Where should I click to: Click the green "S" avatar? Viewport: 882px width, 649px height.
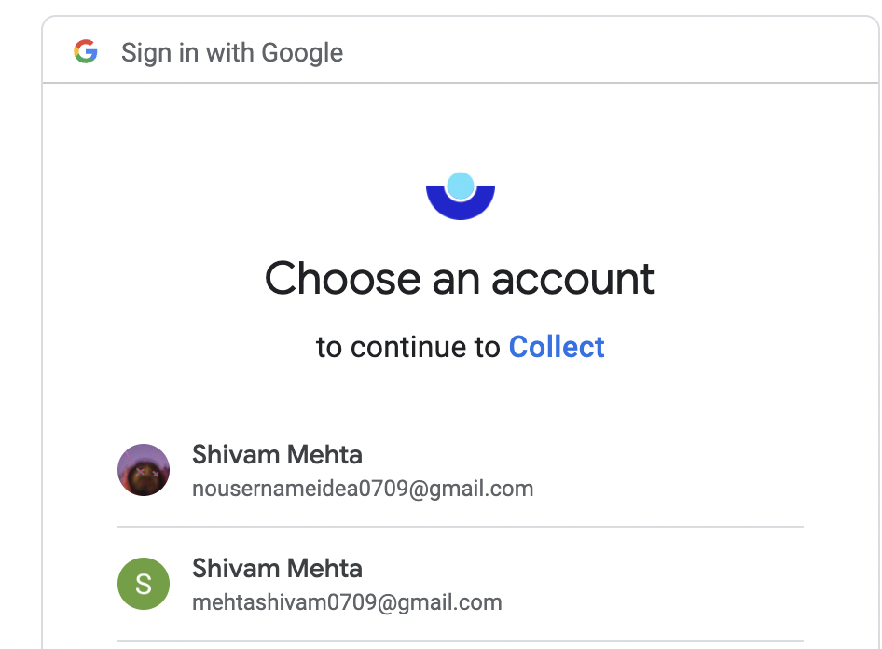click(x=144, y=584)
